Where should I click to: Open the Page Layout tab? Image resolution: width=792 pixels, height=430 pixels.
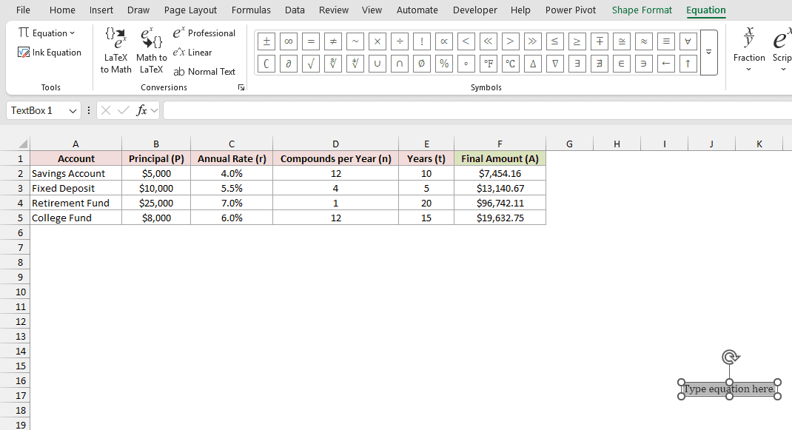coord(190,10)
